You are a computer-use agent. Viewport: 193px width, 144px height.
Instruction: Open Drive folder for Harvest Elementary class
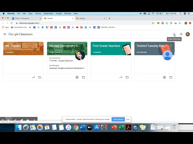[84, 77]
